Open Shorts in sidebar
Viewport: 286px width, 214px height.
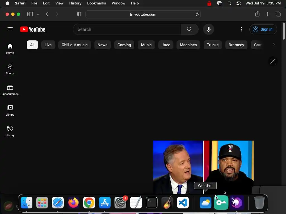coord(10,69)
